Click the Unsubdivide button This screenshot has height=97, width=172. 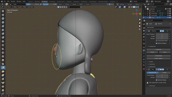(x=159, y=56)
